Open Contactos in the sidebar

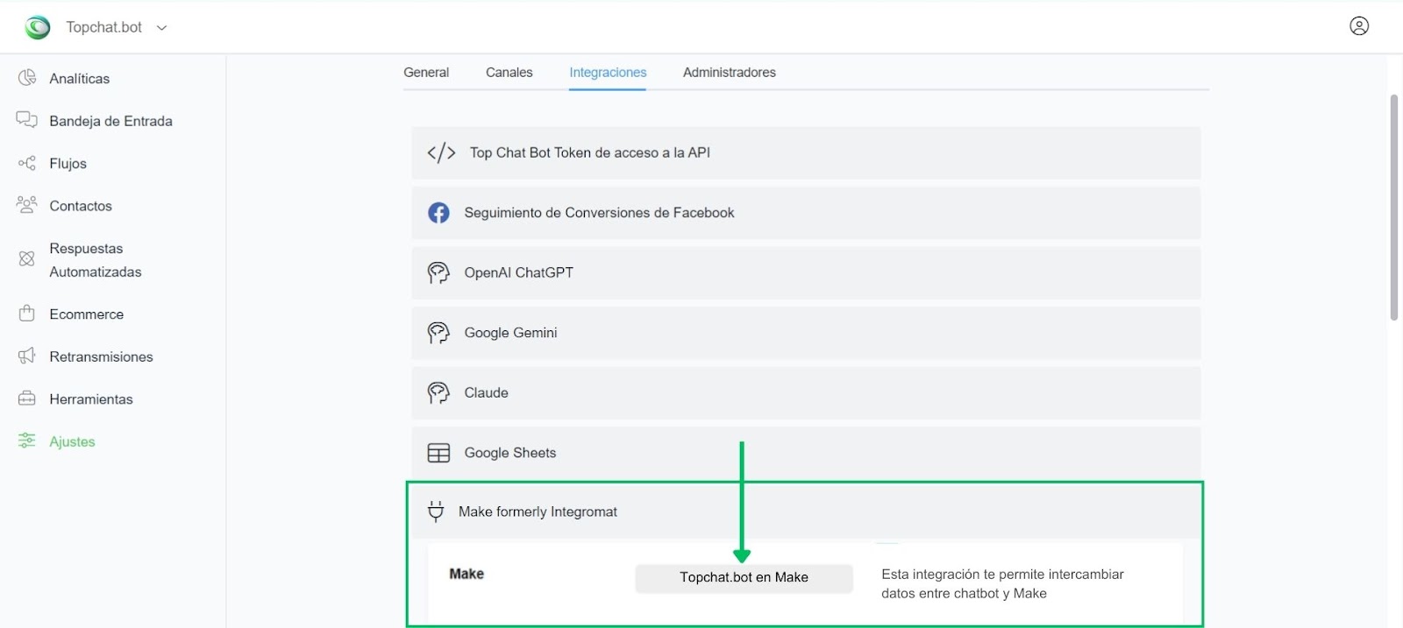[x=81, y=206]
